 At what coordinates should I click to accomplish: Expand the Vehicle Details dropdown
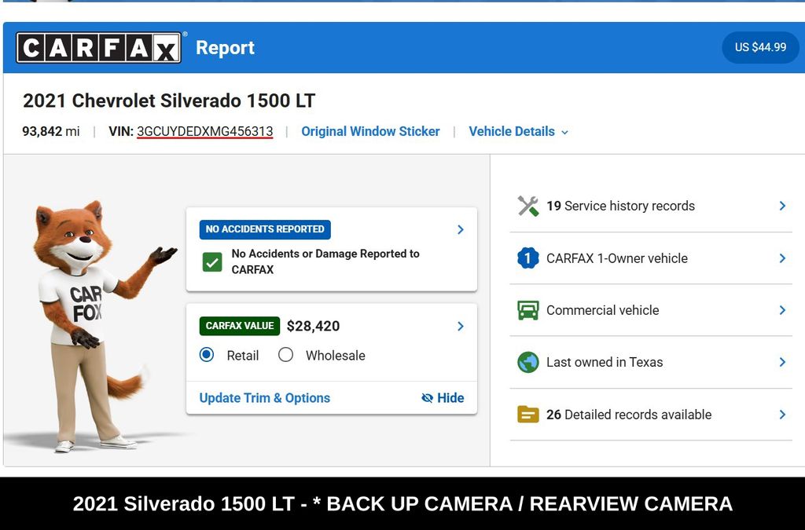518,132
